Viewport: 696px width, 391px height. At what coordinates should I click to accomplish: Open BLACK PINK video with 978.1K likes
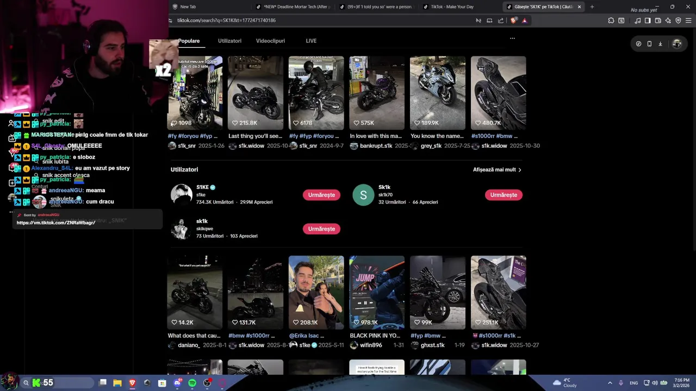(x=377, y=292)
